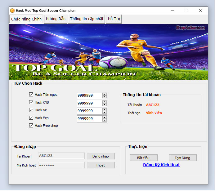Decrease Hack KNB value with down arrow
The image size is (215, 191).
tap(105, 105)
